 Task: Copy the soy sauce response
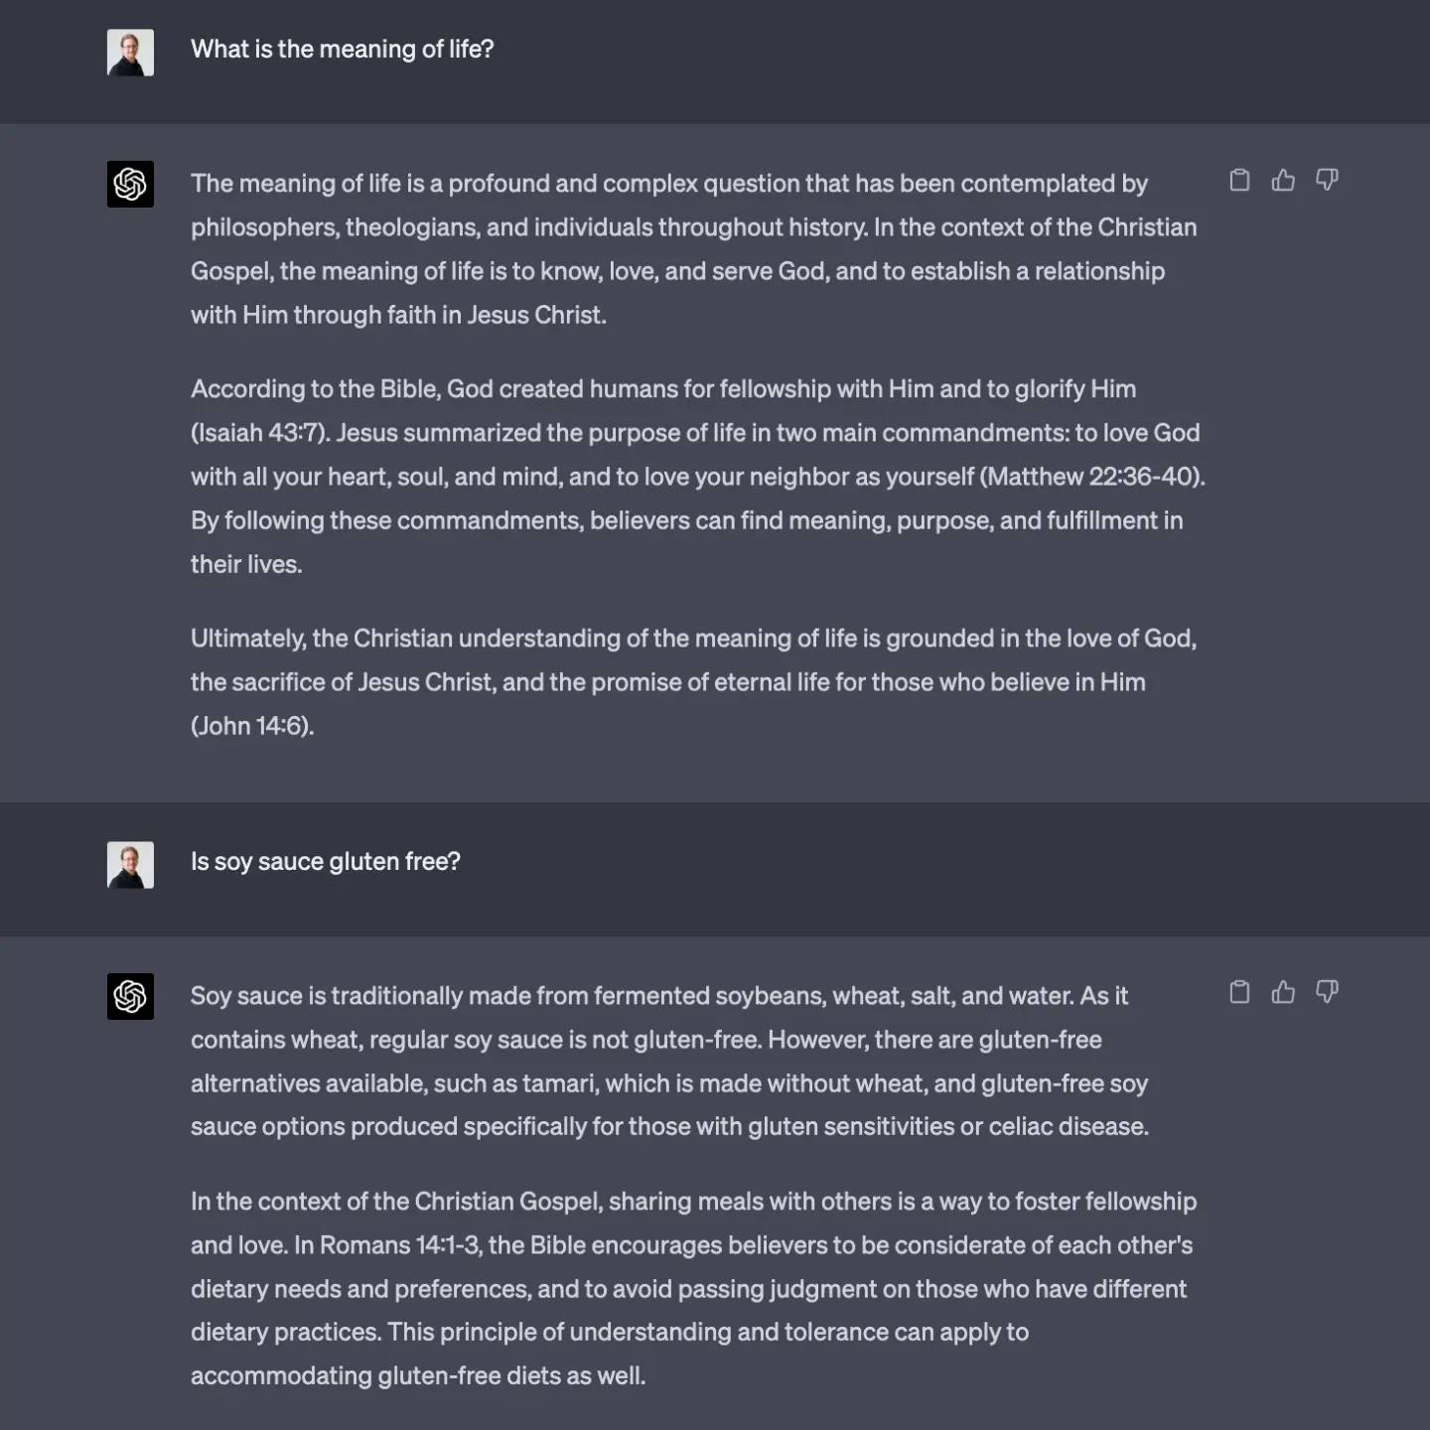1239,992
